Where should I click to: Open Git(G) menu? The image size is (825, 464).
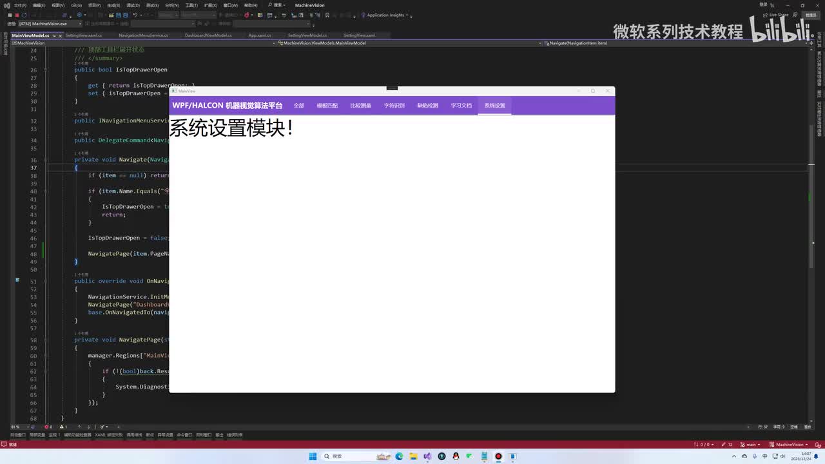coord(76,5)
